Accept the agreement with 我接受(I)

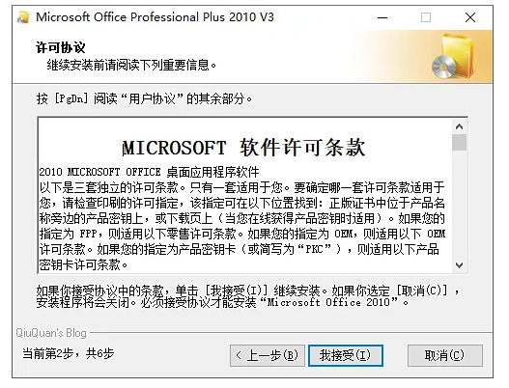click(346, 355)
